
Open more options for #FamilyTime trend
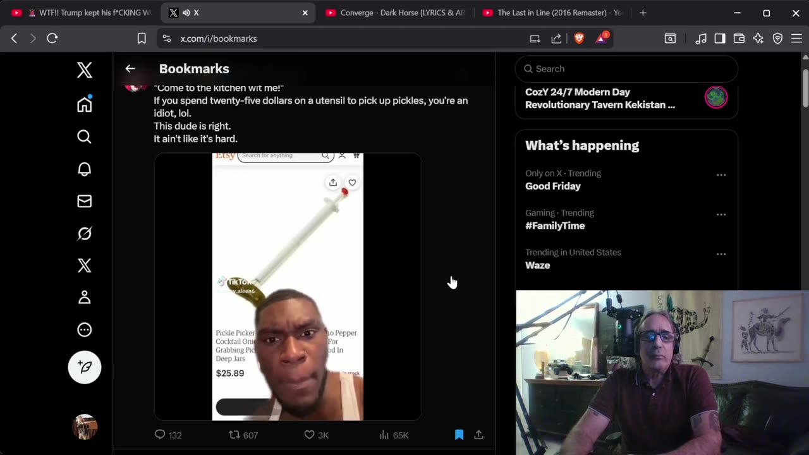click(721, 215)
